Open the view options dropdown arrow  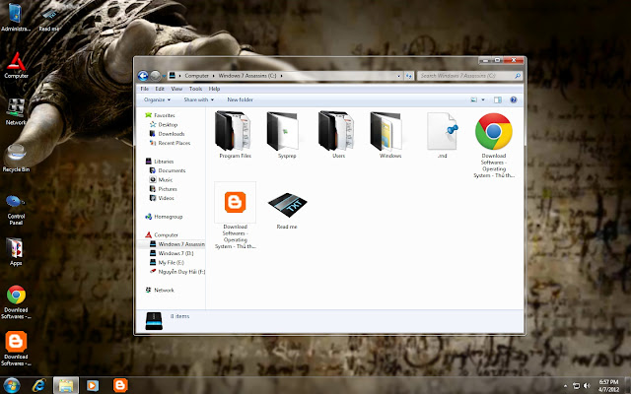point(483,99)
